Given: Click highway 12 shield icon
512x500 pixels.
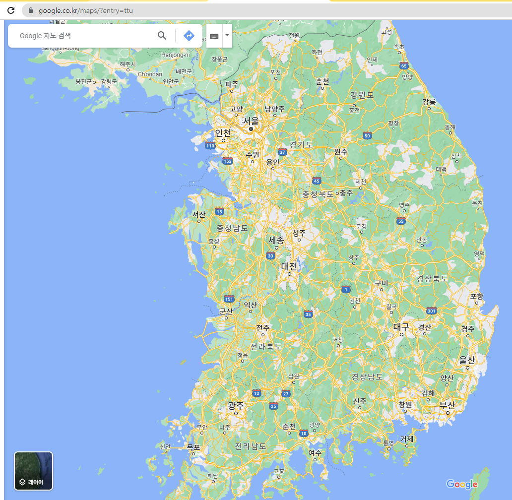Looking at the screenshot, I should pyautogui.click(x=256, y=393).
